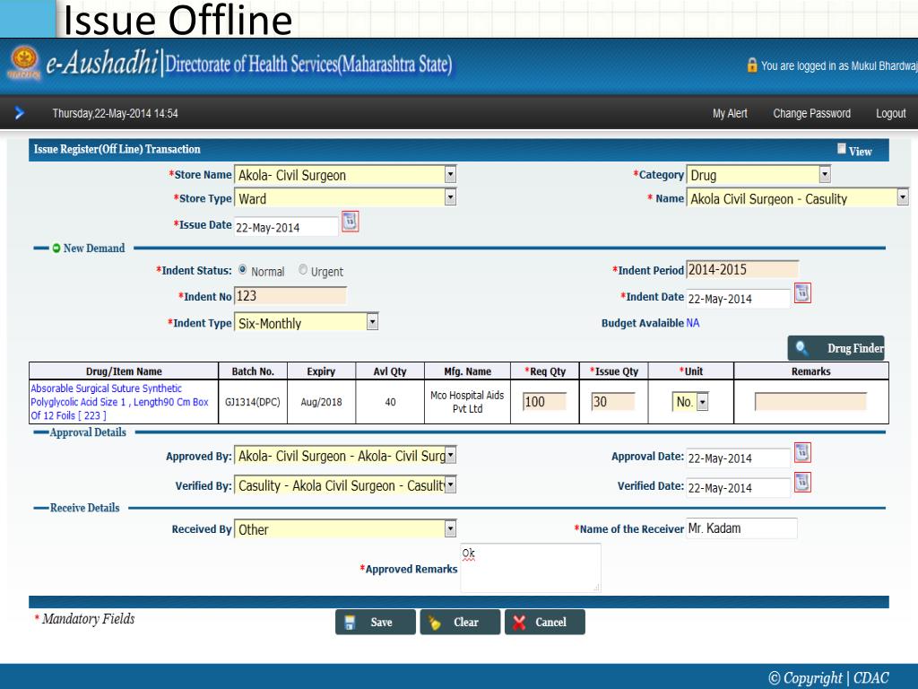Click the broom icon on Clear
This screenshot has width=918, height=689.
(434, 623)
